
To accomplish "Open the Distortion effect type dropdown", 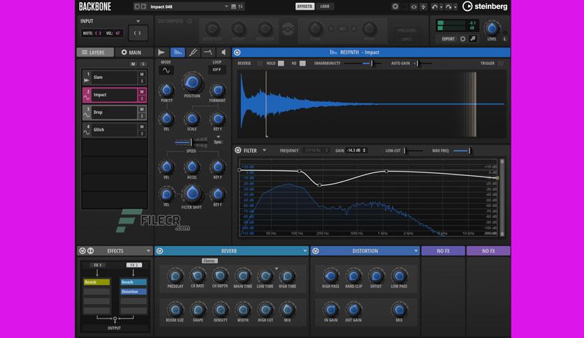I will pyautogui.click(x=416, y=251).
